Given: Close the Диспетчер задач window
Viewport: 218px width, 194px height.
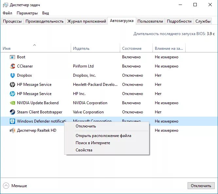Looking at the screenshot, I should pos(210,5).
